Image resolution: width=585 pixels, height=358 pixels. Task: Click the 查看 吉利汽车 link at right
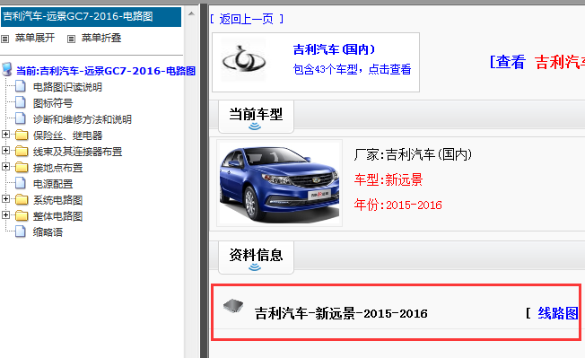pos(537,62)
